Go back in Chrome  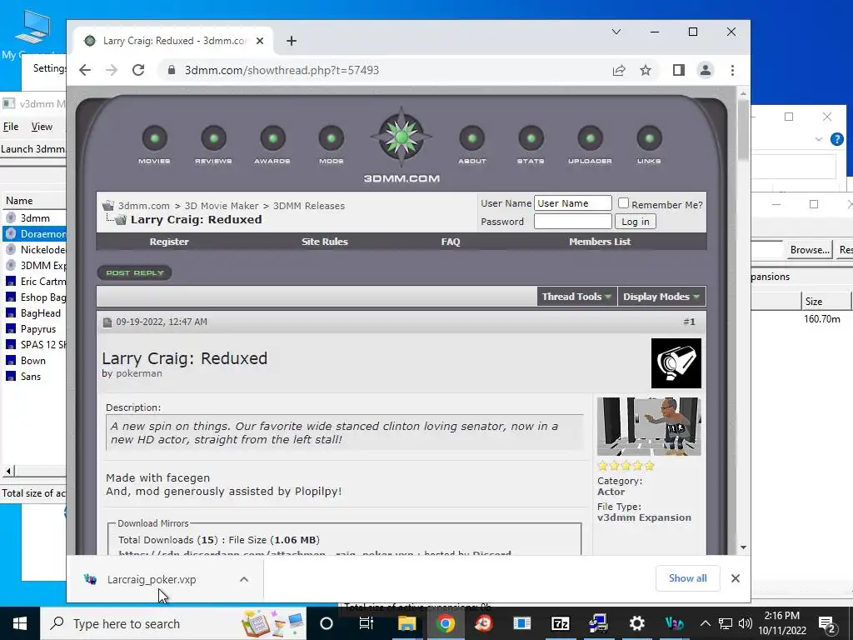point(85,70)
